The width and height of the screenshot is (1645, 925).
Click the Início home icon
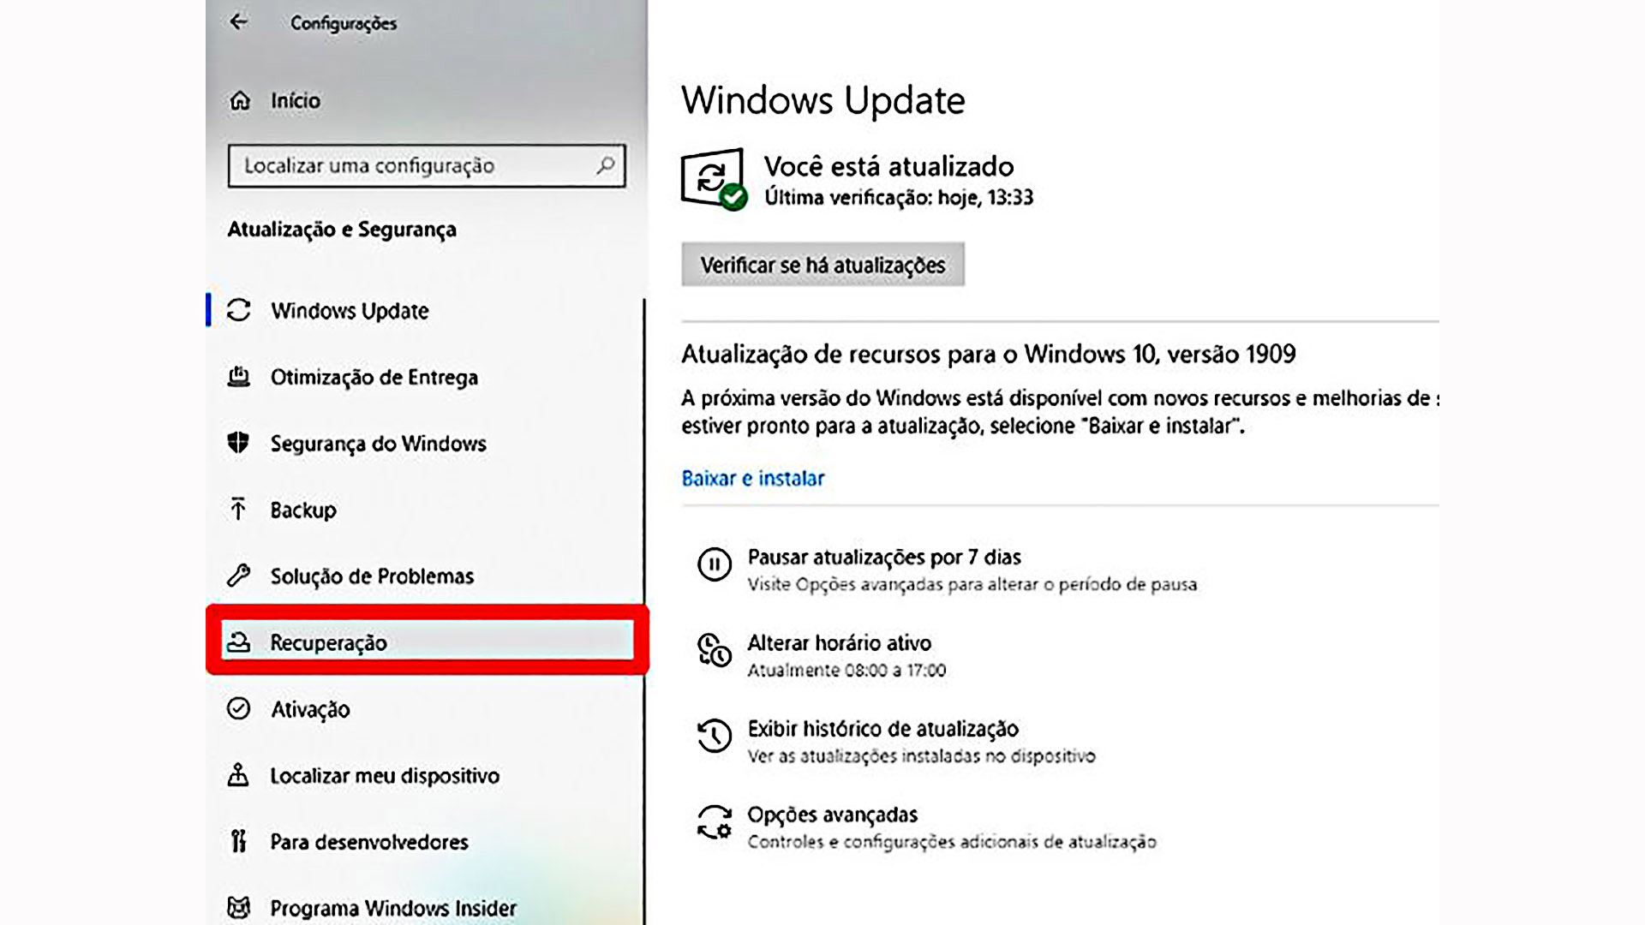coord(240,100)
